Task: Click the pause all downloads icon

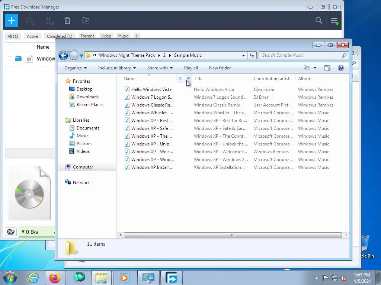Action: 49,21
